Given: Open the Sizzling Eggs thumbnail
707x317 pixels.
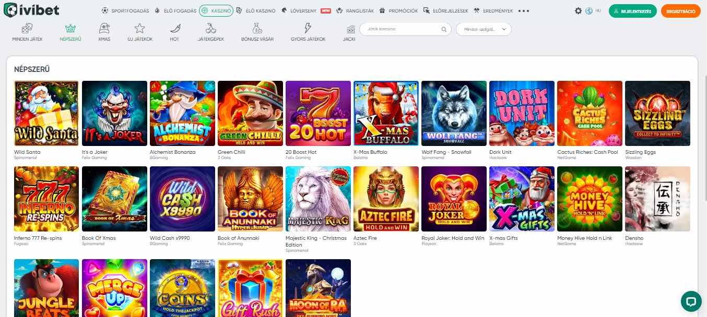Looking at the screenshot, I should [x=657, y=113].
